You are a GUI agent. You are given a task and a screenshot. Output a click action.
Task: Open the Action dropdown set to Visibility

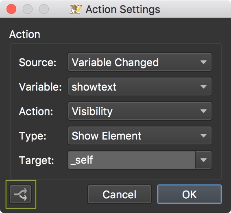click(x=140, y=111)
